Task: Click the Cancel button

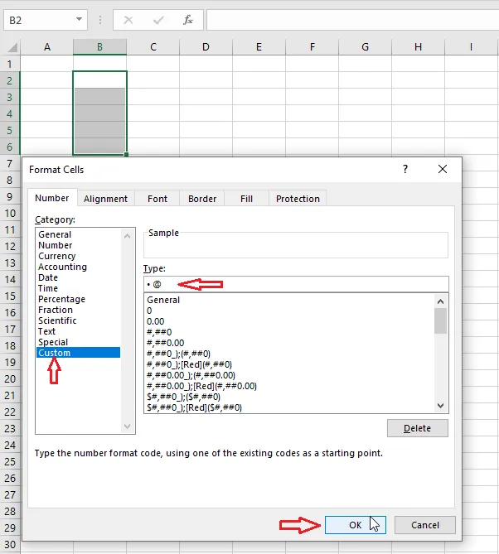Action: point(425,525)
